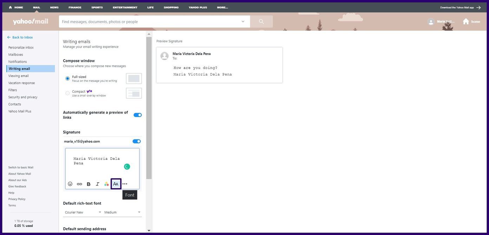Click the settings panel scrollbar thumb
This screenshot has height=235, width=489.
tap(149, 108)
